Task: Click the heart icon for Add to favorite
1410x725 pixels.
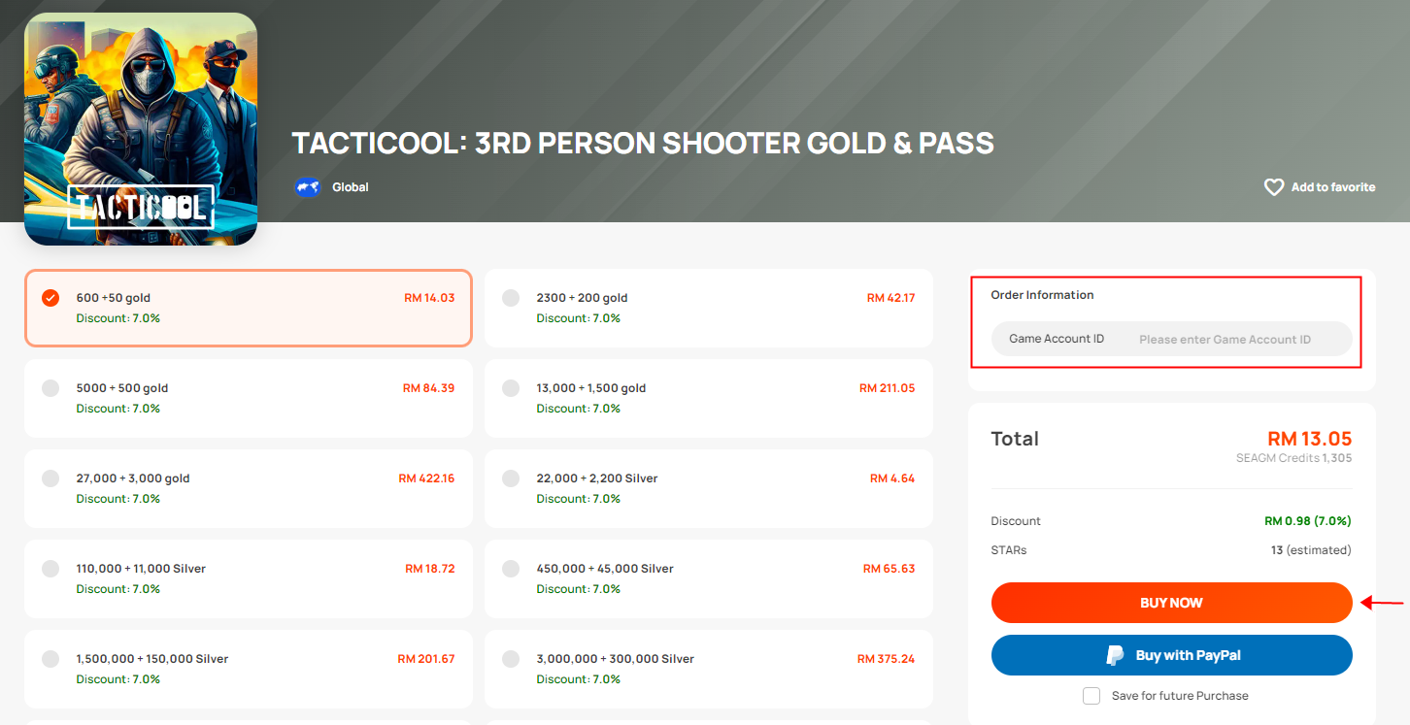Action: [1274, 187]
